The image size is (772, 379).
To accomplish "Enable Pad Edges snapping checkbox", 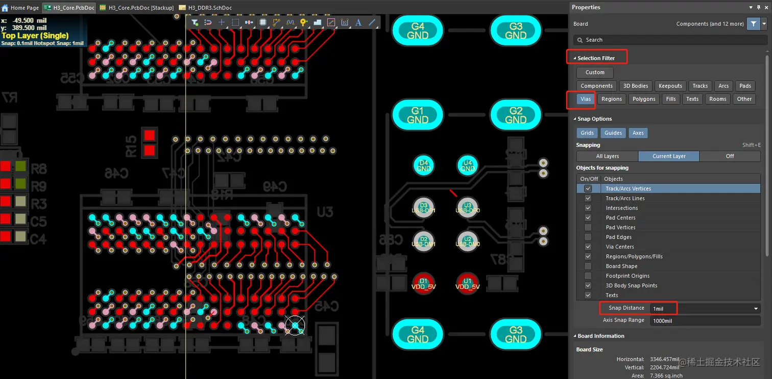I will 588,237.
